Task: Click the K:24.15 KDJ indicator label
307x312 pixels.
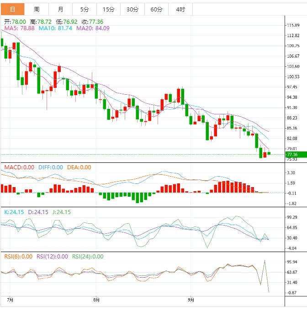Action: pos(14,212)
